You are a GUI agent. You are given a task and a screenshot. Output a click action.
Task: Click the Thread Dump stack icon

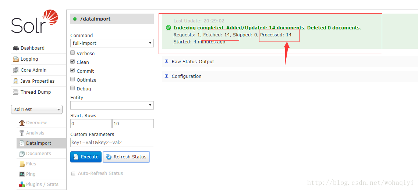click(x=16, y=92)
